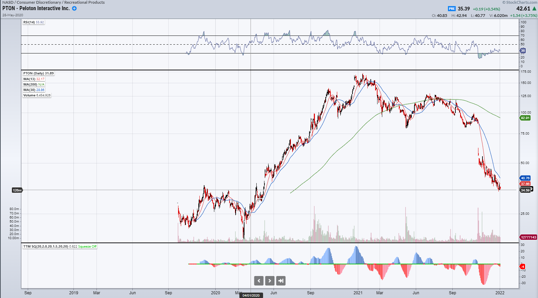Image resolution: width=538 pixels, height=298 pixels.
Task: Click the red -4 TTM squeeze value tag
Action: pyautogui.click(x=523, y=267)
